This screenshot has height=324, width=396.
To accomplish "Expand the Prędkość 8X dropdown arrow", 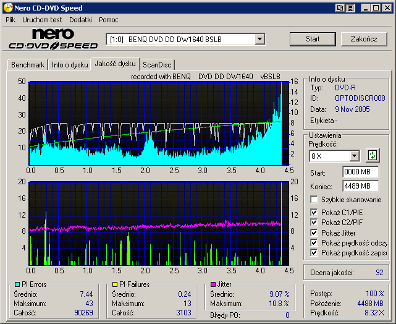I will coord(355,156).
